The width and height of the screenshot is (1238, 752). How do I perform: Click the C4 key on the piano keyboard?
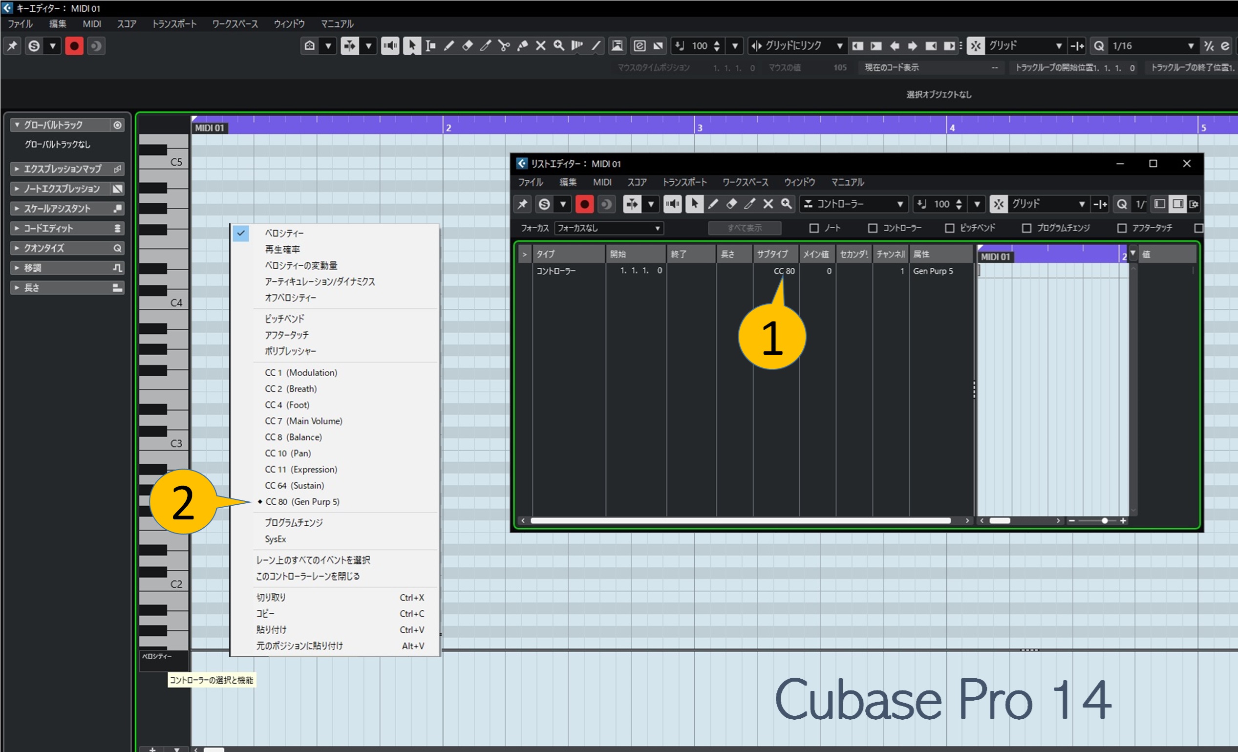tap(164, 302)
